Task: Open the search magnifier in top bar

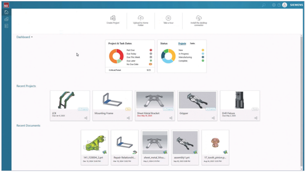Action: [x=264, y=5]
